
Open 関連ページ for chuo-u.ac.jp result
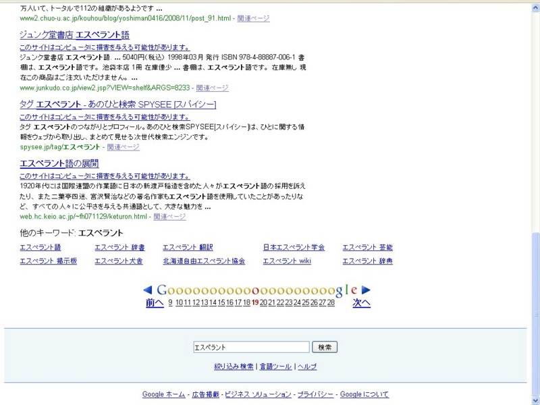coord(254,18)
